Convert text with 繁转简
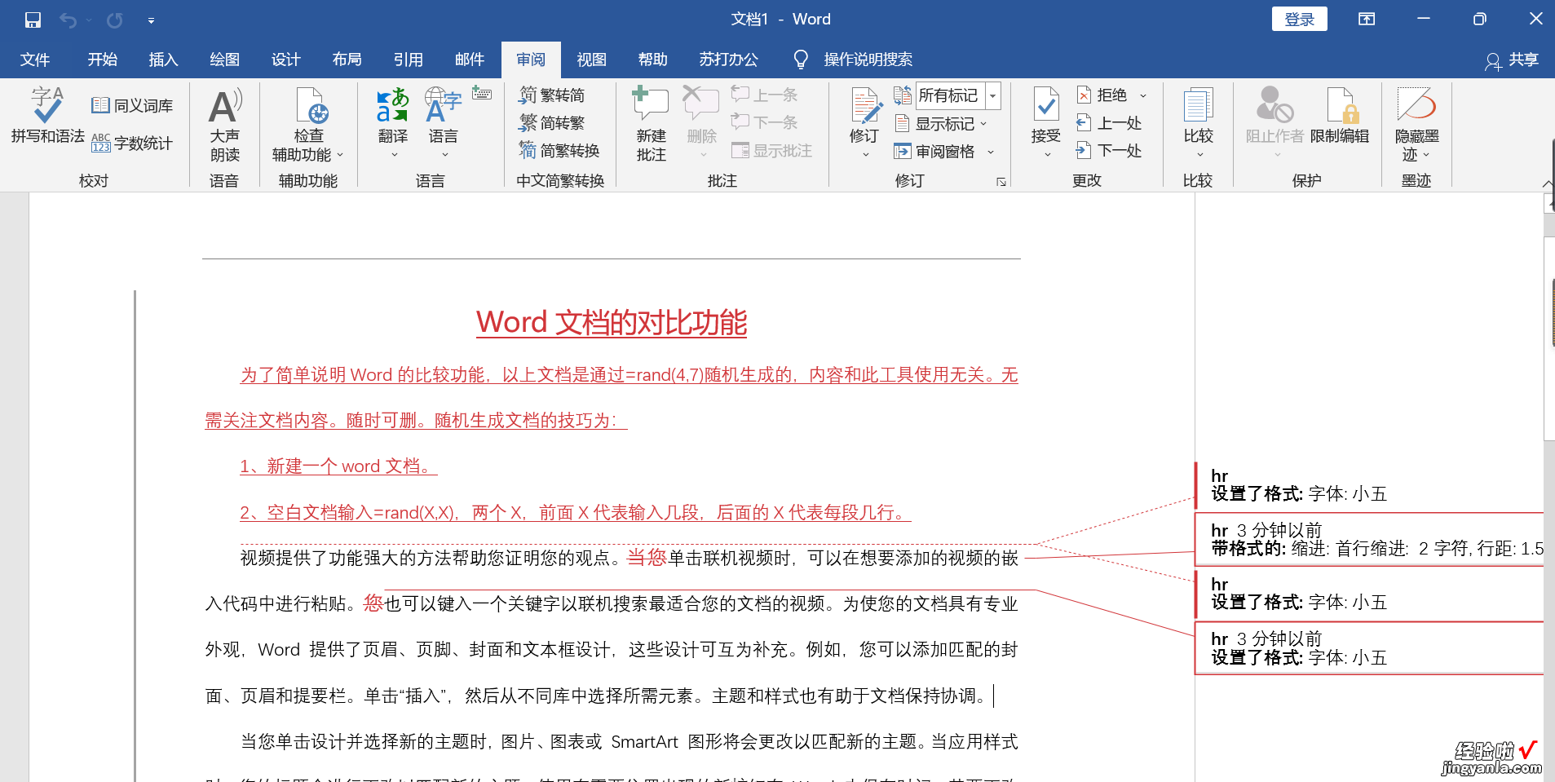 pos(552,95)
